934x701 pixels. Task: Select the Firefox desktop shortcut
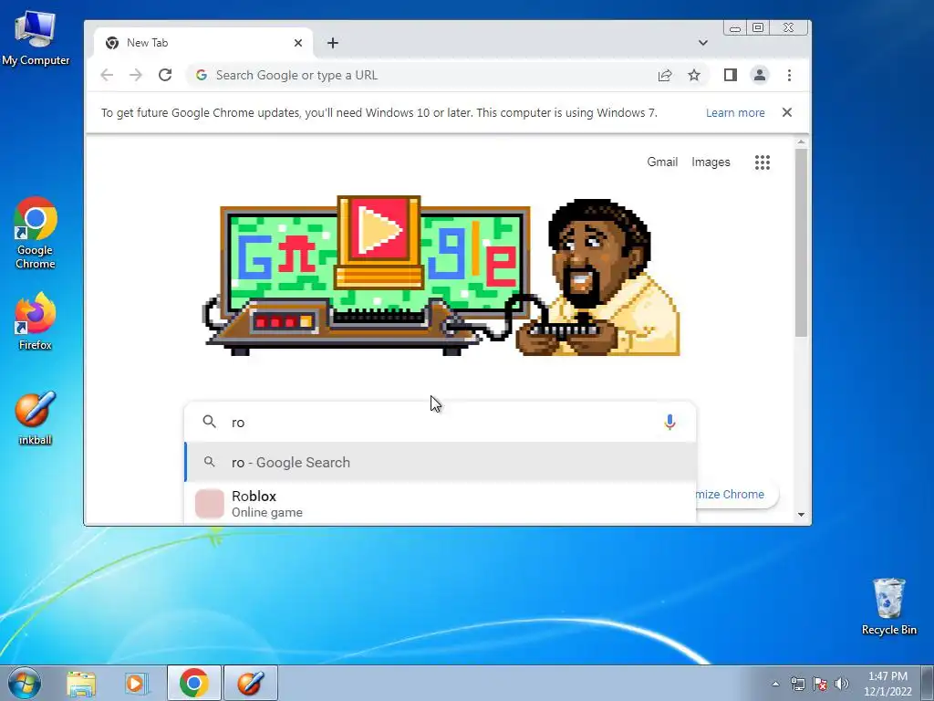[36, 321]
